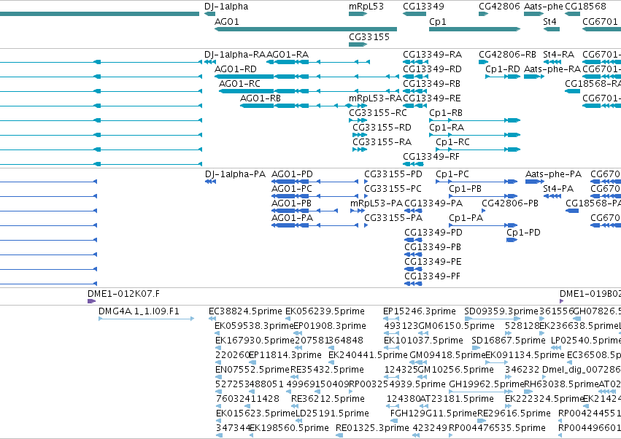The width and height of the screenshot is (621, 439).
Task: Select protein label 'Cp1-PB'
Action: (465, 189)
